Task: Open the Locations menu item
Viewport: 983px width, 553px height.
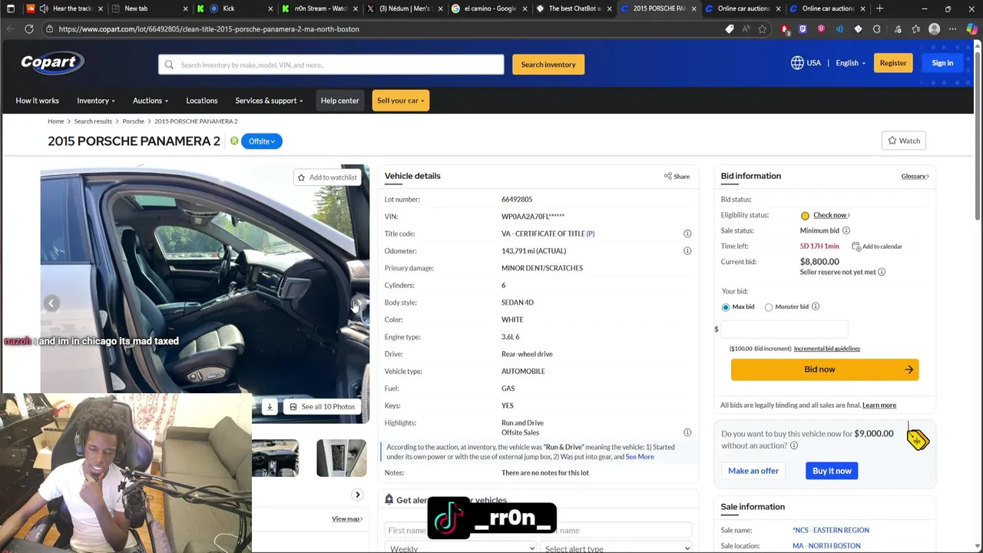Action: point(202,101)
